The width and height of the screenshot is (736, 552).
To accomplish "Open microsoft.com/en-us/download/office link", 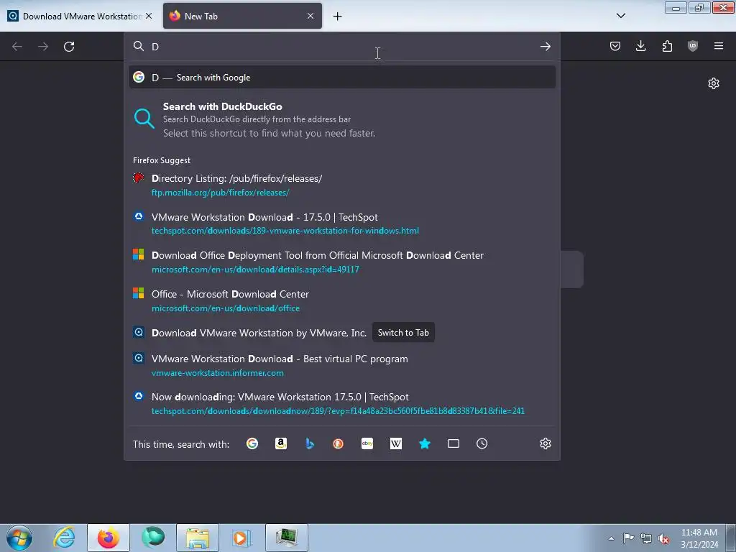I will pos(225,308).
